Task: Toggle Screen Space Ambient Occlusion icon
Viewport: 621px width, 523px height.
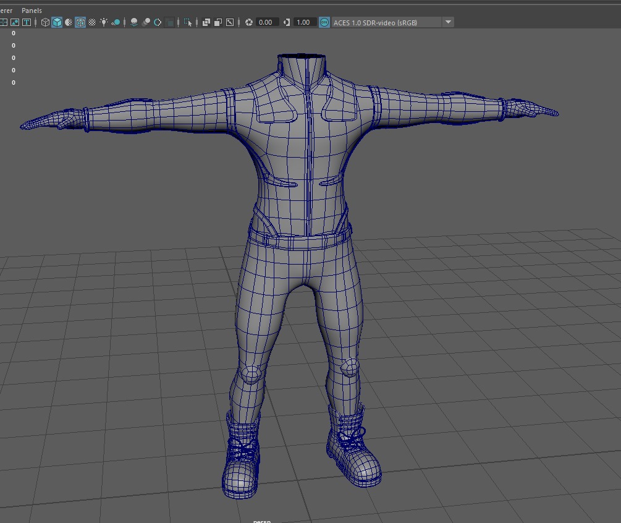Action: coord(134,22)
